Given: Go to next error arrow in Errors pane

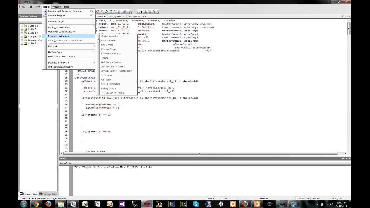Looking at the screenshot, I should tap(70, 163).
